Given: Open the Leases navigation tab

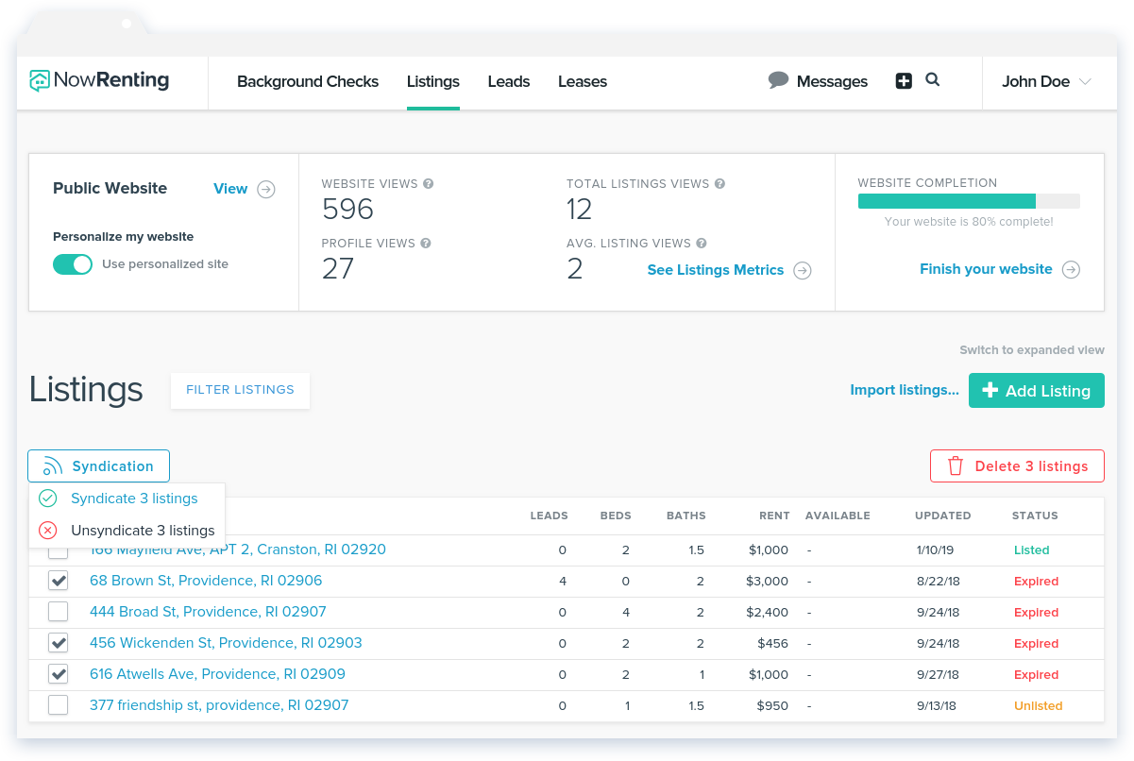Looking at the screenshot, I should pos(583,81).
